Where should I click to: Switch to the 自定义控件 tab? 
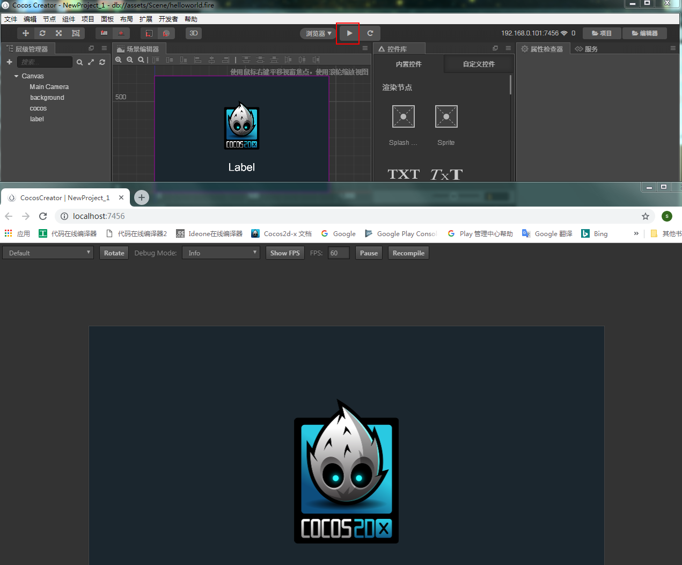click(478, 63)
